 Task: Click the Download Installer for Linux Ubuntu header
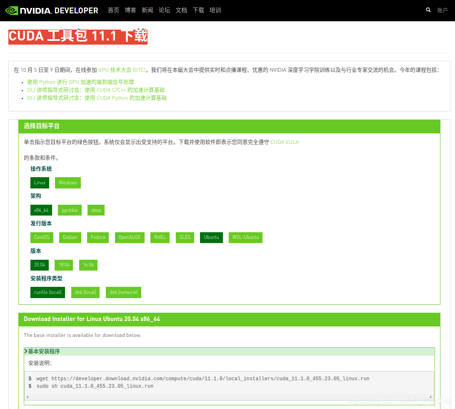(229, 319)
